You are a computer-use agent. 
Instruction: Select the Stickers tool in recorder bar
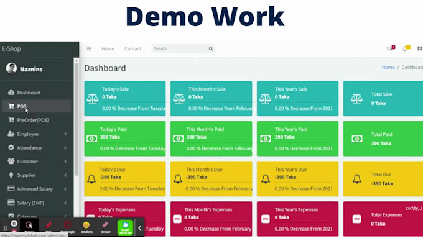pyautogui.click(x=86, y=227)
